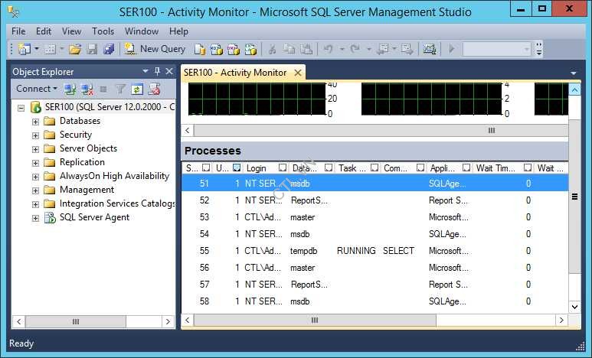Screen dimensions: 592x358
Task: Open the Connect dropdown in Object Explorer
Action: click(37, 89)
